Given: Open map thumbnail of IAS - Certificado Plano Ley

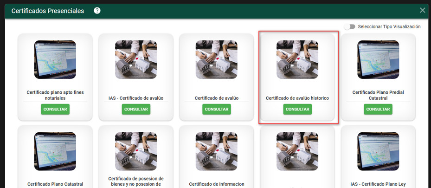Looking at the screenshot, I should [378, 151].
